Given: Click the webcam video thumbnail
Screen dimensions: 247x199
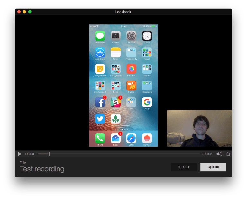Looking at the screenshot, I should [x=199, y=128].
